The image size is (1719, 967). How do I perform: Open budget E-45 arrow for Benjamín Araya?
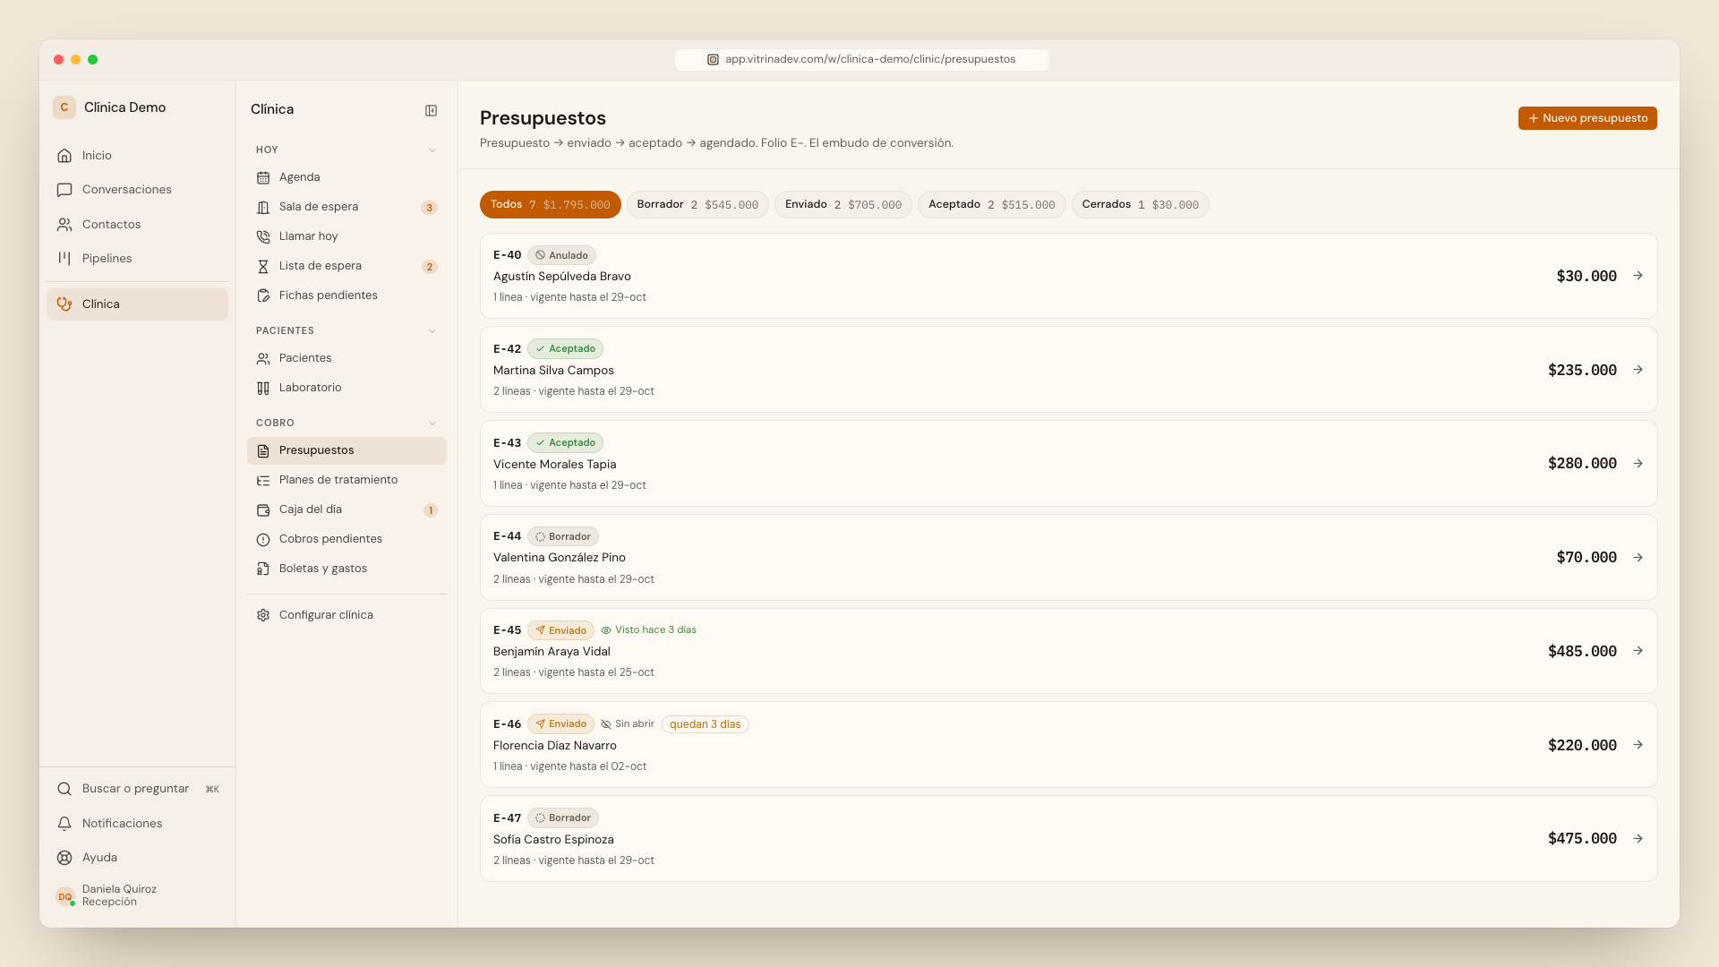[1638, 651]
